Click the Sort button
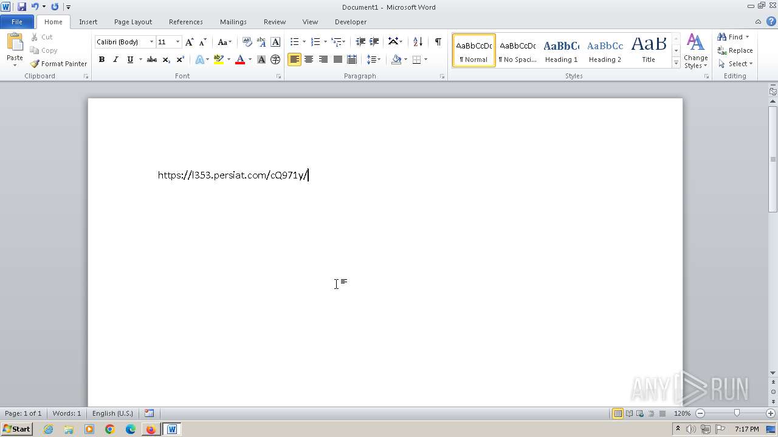778x437 pixels. pyautogui.click(x=418, y=42)
